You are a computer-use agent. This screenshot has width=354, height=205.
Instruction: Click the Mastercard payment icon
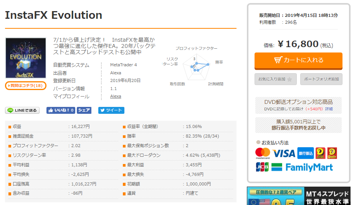pos(263,153)
